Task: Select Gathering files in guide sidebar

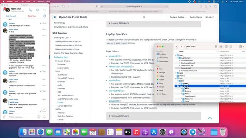Action: click(61, 57)
